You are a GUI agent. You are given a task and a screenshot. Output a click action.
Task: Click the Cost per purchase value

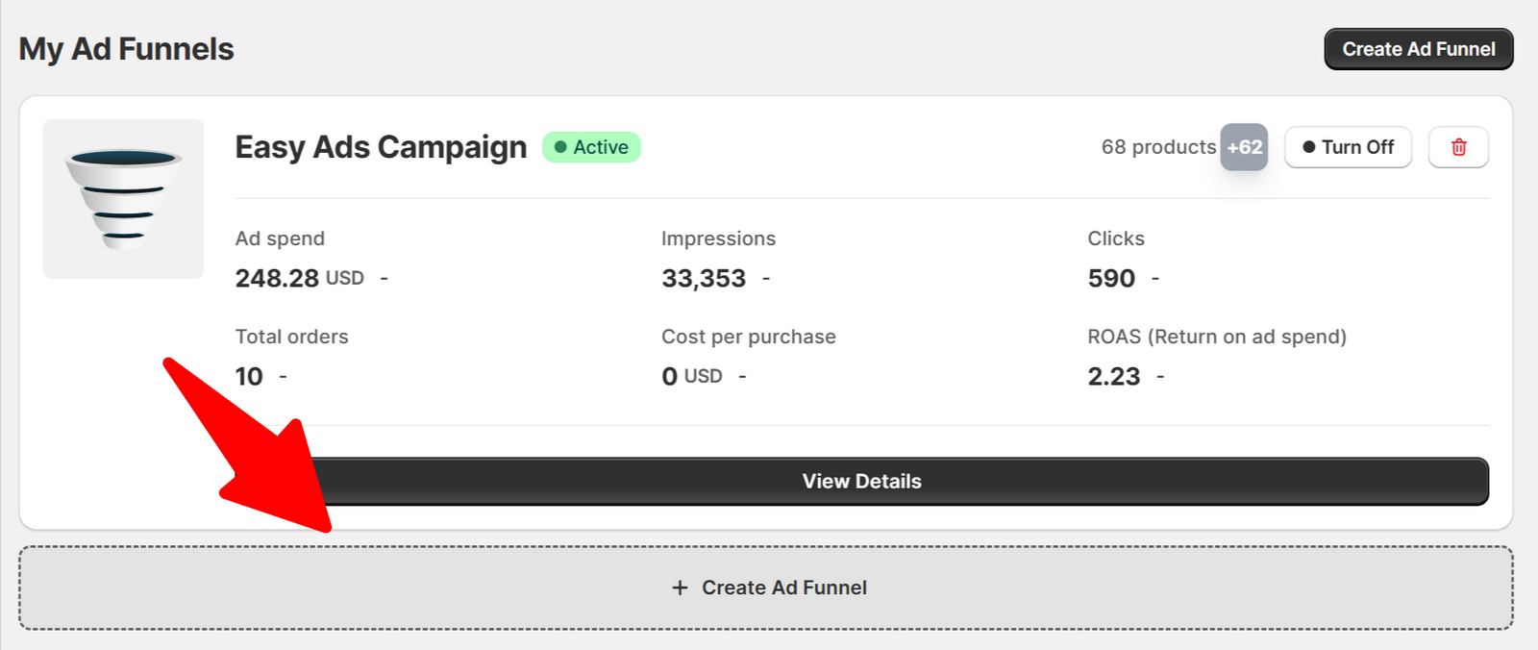(692, 376)
